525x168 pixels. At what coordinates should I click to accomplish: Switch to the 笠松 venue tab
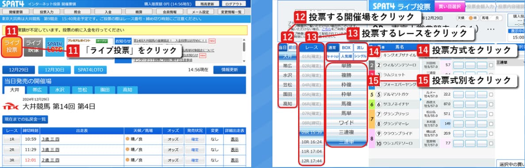(82, 90)
